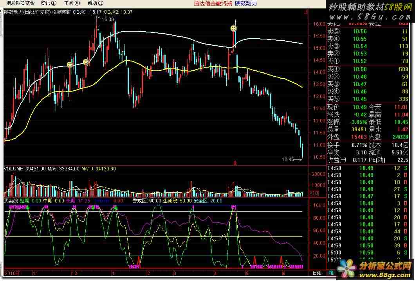
Task: Select the 卖① ask row at 10.52
Action: pos(368,61)
